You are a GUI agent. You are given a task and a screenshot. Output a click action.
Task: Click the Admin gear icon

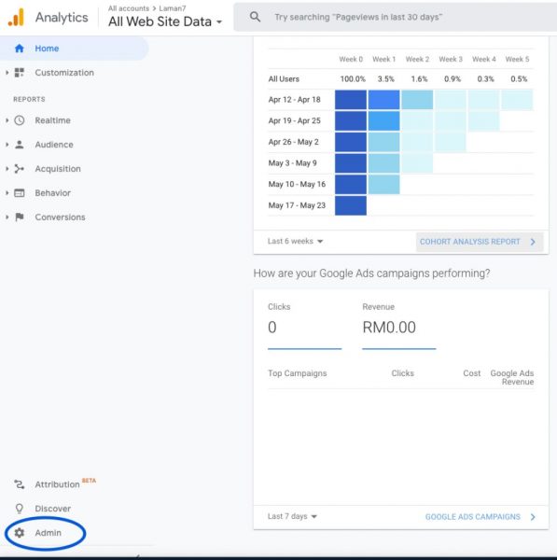pyautogui.click(x=20, y=533)
